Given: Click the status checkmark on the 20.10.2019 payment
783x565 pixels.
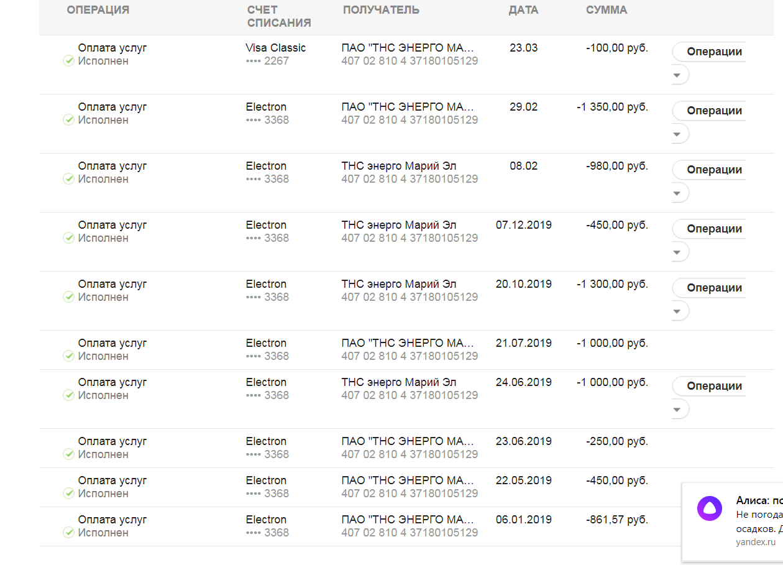Looking at the screenshot, I should [69, 297].
